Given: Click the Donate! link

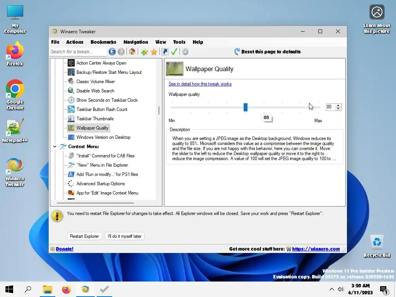Looking at the screenshot, I should 65,249.
